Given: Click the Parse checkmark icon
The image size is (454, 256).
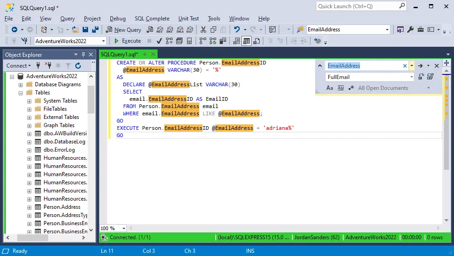Looking at the screenshot, I should coord(159,41).
